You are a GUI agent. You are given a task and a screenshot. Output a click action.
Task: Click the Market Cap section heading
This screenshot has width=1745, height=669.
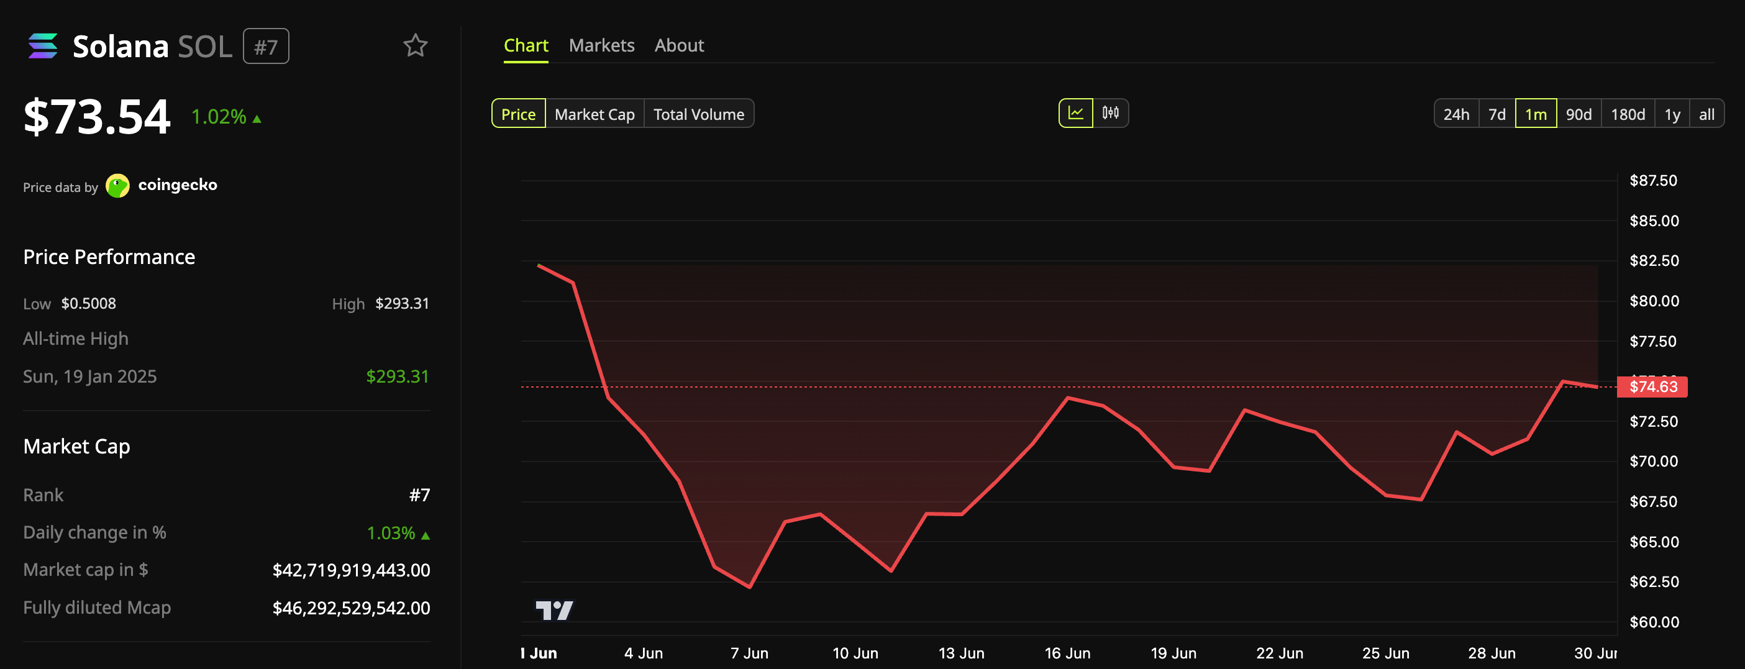coord(76,446)
